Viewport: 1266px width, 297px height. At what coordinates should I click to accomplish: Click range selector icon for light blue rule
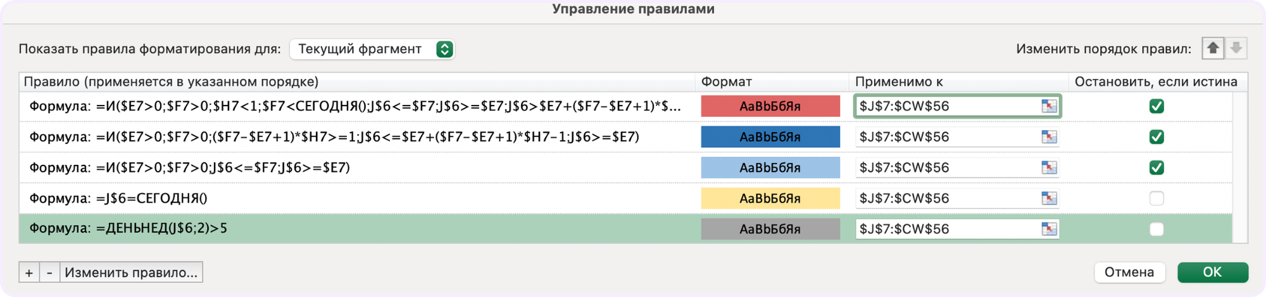(x=1049, y=167)
